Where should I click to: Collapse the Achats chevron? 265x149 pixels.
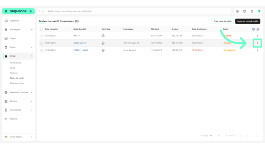[x=32, y=56]
